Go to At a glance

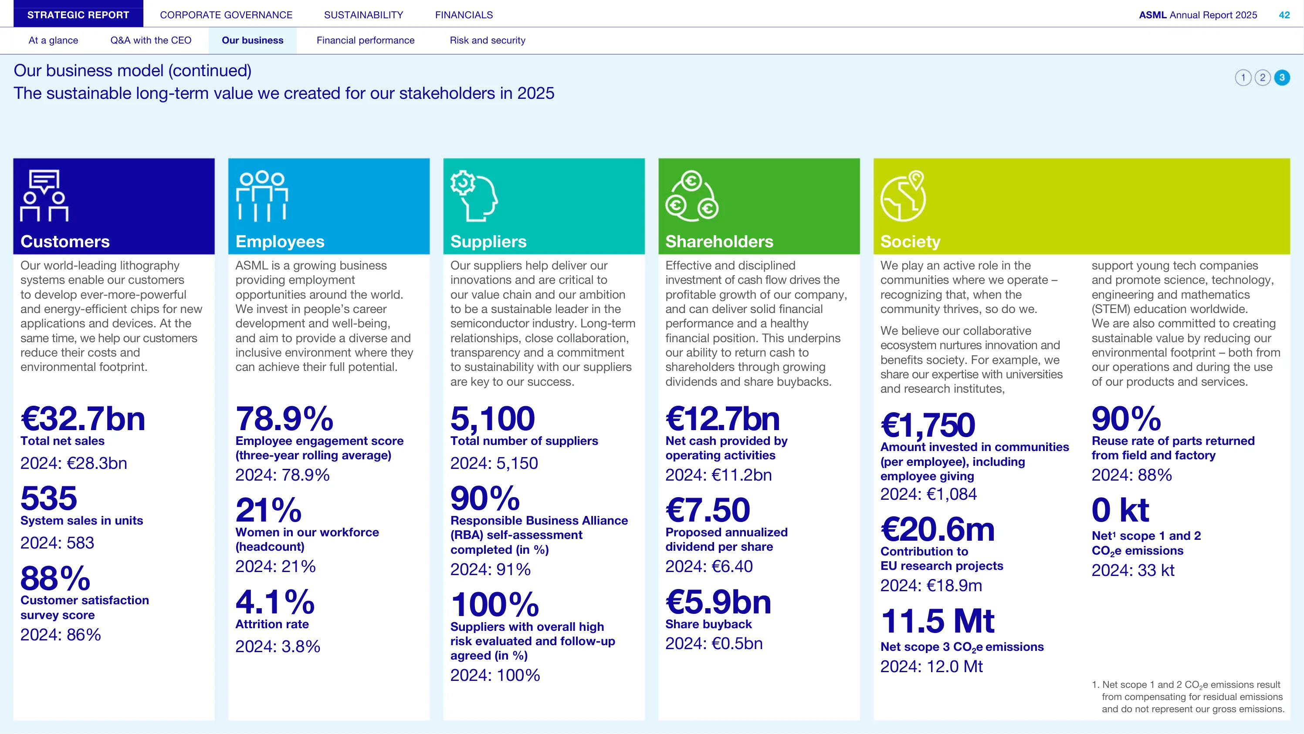click(x=53, y=40)
